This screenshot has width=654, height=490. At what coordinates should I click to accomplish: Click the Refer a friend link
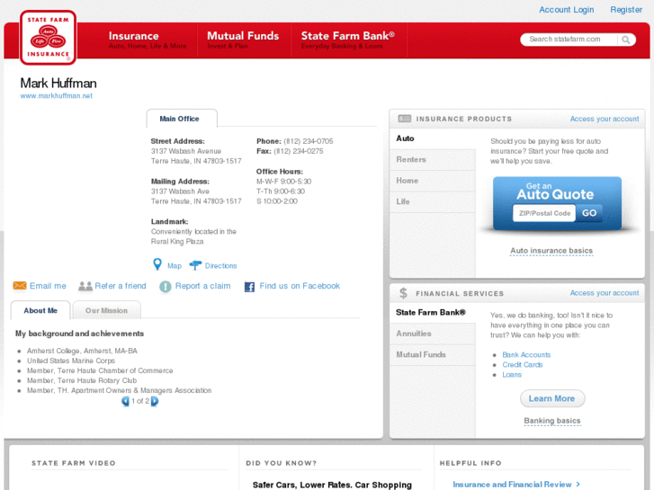coord(121,286)
